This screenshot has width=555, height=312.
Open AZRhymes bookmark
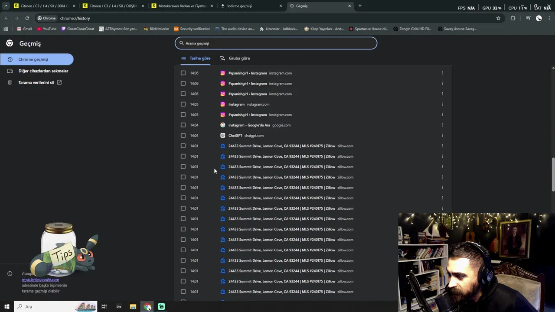tap(118, 29)
